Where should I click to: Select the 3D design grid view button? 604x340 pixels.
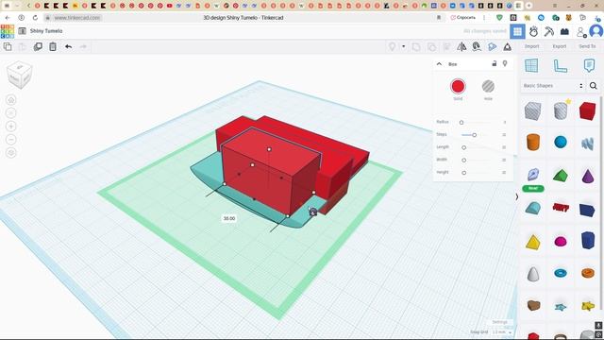[x=517, y=31]
